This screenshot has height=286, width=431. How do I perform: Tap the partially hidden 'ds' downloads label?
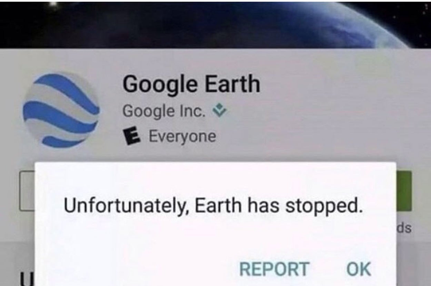coord(405,228)
